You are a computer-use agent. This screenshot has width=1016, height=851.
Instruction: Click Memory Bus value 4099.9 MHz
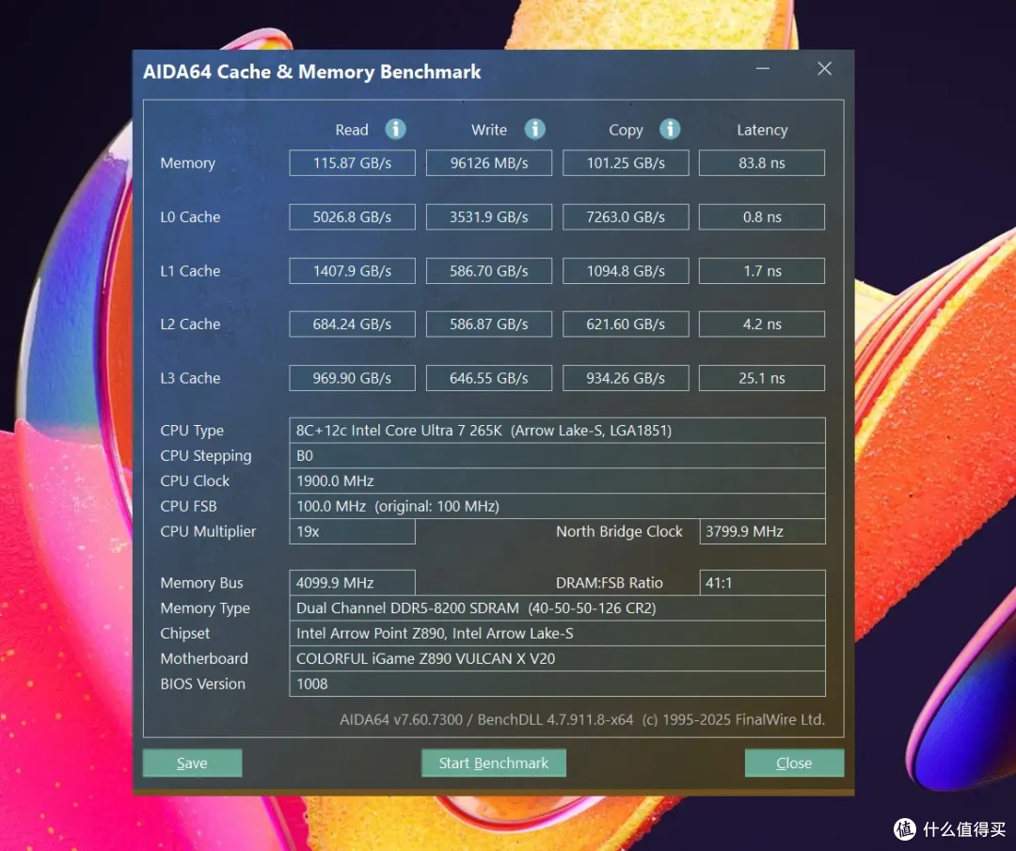click(x=353, y=583)
